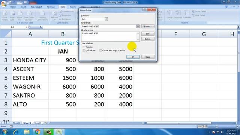Click the insert function fx icon
This screenshot has width=240, height=135.
click(x=40, y=27)
